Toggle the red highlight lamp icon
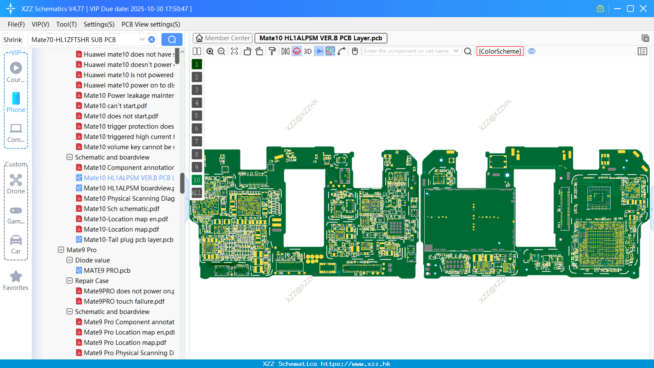The width and height of the screenshot is (654, 368). coord(297,51)
